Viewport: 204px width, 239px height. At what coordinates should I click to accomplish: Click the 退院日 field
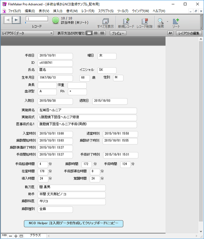[x=110, y=101]
